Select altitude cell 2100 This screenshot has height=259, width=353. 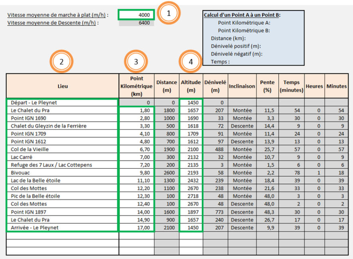tap(191, 149)
